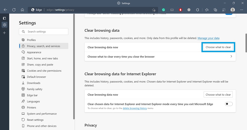Open the vertical tabs actions icon
Viewport: 247px width, 130px height.
click(4, 18)
